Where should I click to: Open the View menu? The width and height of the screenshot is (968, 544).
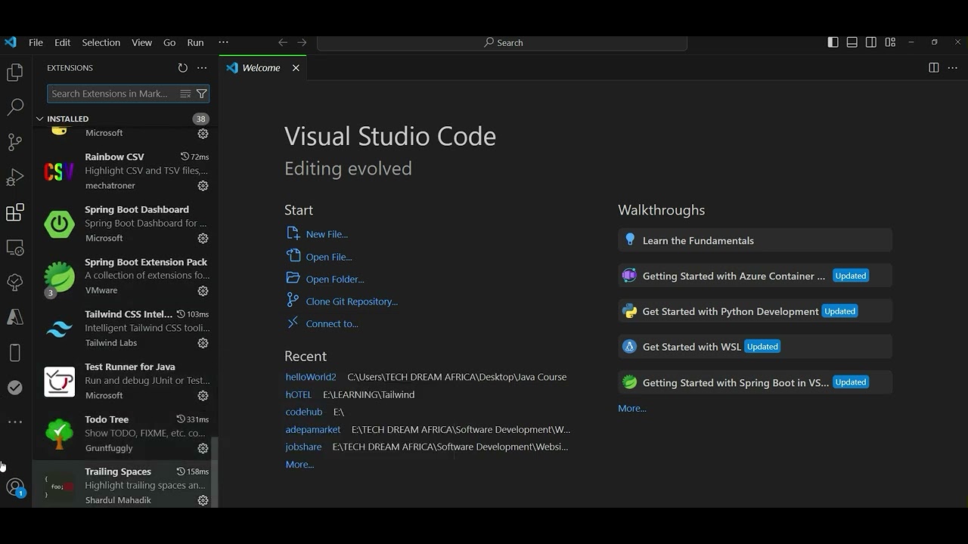(141, 43)
